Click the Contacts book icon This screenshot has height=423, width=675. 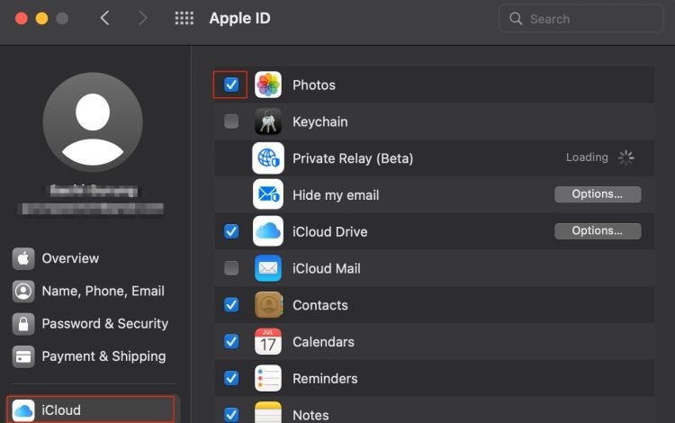[268, 305]
